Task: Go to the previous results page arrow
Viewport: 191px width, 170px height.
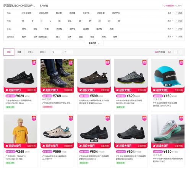Action: click(x=176, y=52)
